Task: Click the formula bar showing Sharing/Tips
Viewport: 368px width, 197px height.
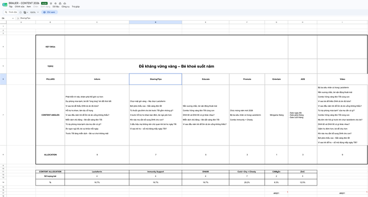Action: click(x=192, y=18)
